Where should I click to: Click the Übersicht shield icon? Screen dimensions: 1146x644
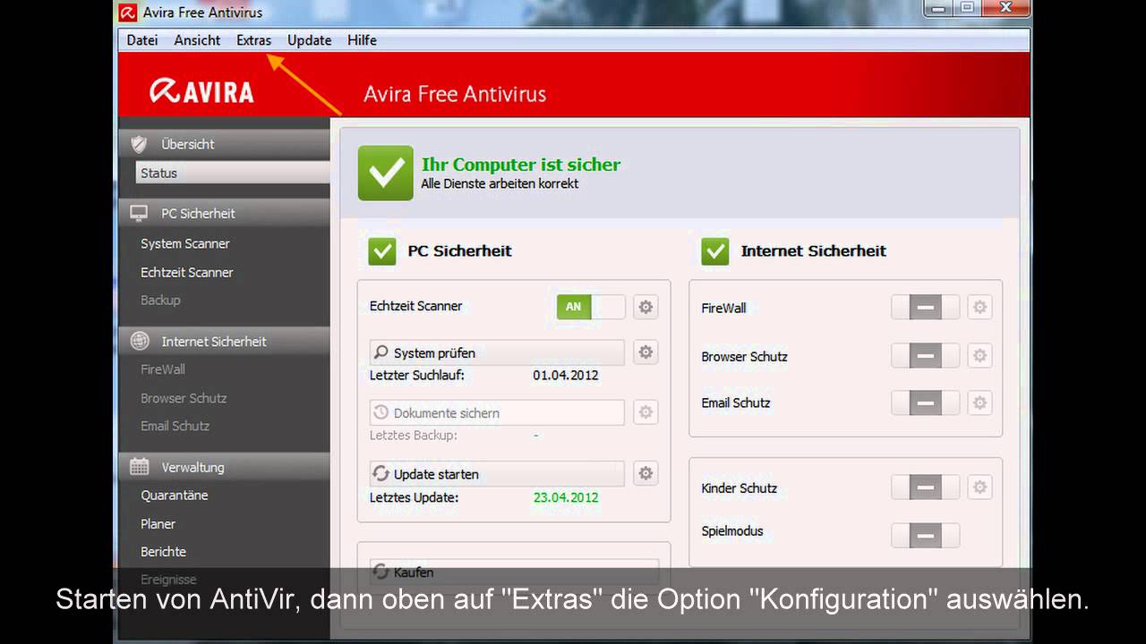tap(139, 144)
